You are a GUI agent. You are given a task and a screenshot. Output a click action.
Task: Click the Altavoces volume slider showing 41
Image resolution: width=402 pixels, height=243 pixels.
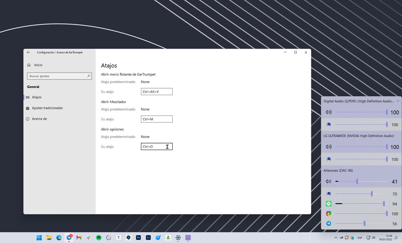click(x=357, y=181)
